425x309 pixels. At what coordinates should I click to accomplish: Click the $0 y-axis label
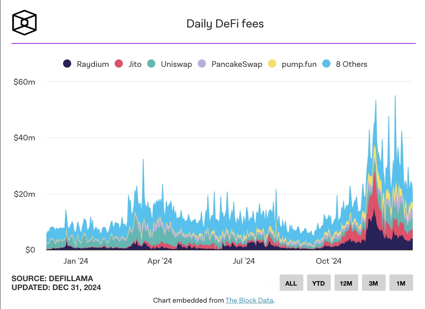30,250
